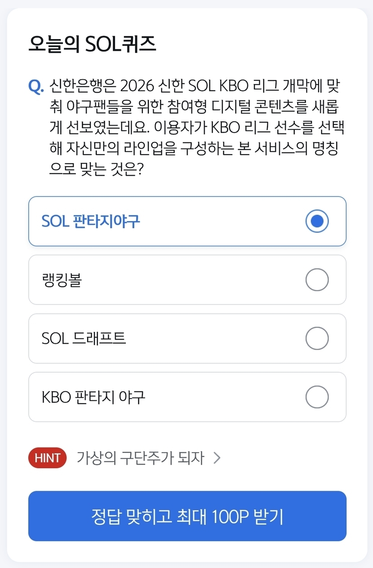Tap the "SOL 드래프트" answer label text
This screenshot has width=373, height=568.
[x=84, y=338]
